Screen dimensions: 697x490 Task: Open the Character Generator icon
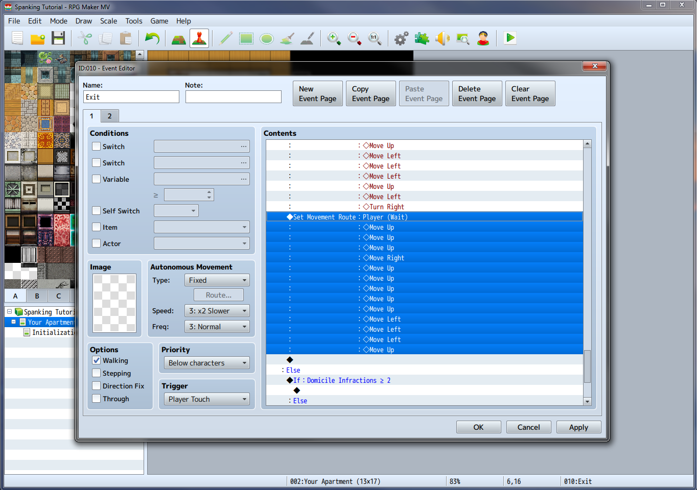click(483, 38)
